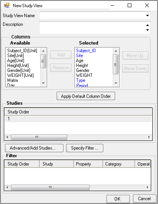Image resolution: width=158 pixels, height=204 pixels.
Task: Select WEIGHT in the Selected list
Action: (x=84, y=75)
